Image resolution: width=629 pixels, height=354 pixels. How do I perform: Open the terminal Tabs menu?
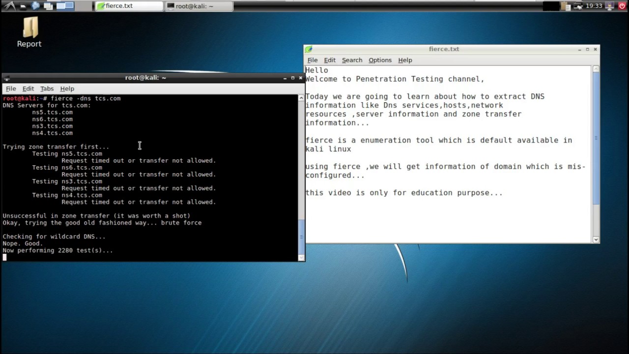(47, 88)
